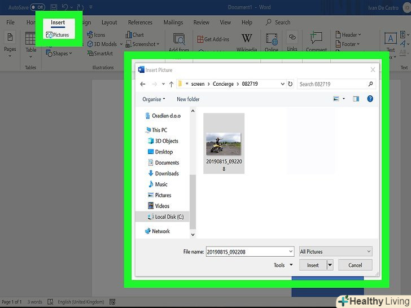Insert a SmartArt graphic
411x308 pixels.
(x=99, y=54)
